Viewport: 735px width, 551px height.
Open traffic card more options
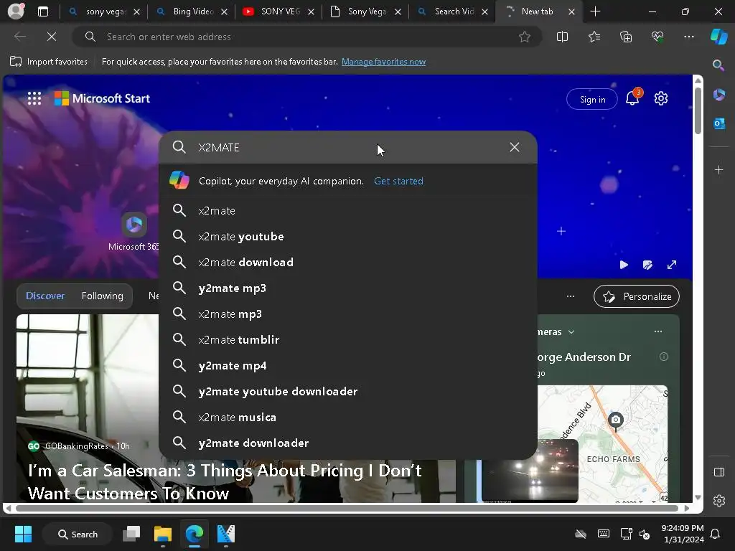pos(658,331)
